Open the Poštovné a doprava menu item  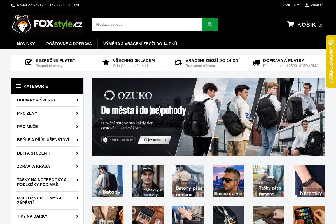pos(69,44)
